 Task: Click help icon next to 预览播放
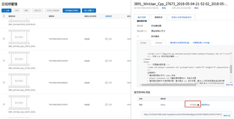click(198, 105)
